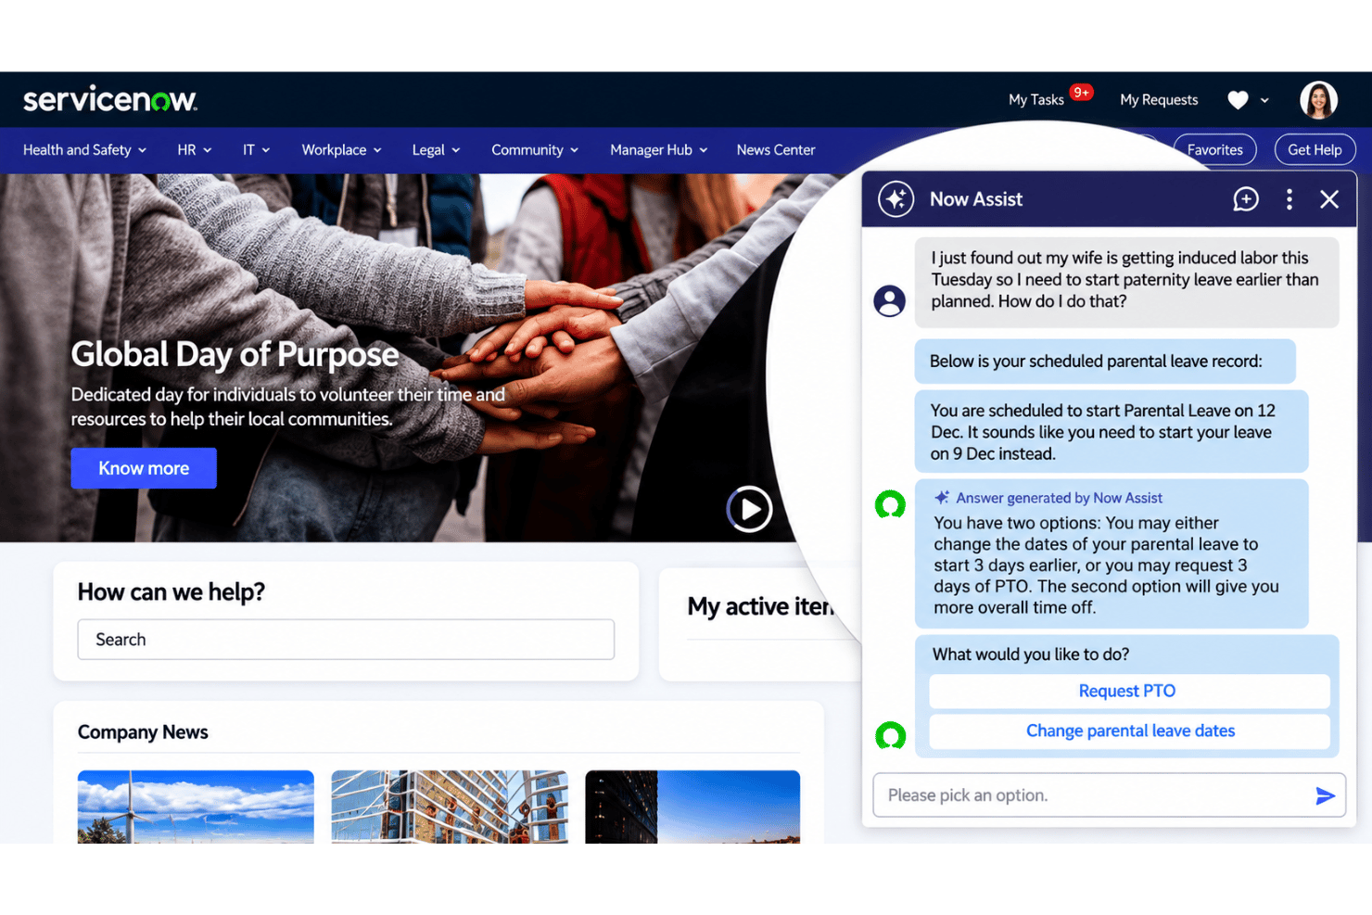Image resolution: width=1372 pixels, height=915 pixels.
Task: Open the dark building news thumbnail
Action: pyautogui.click(x=692, y=807)
